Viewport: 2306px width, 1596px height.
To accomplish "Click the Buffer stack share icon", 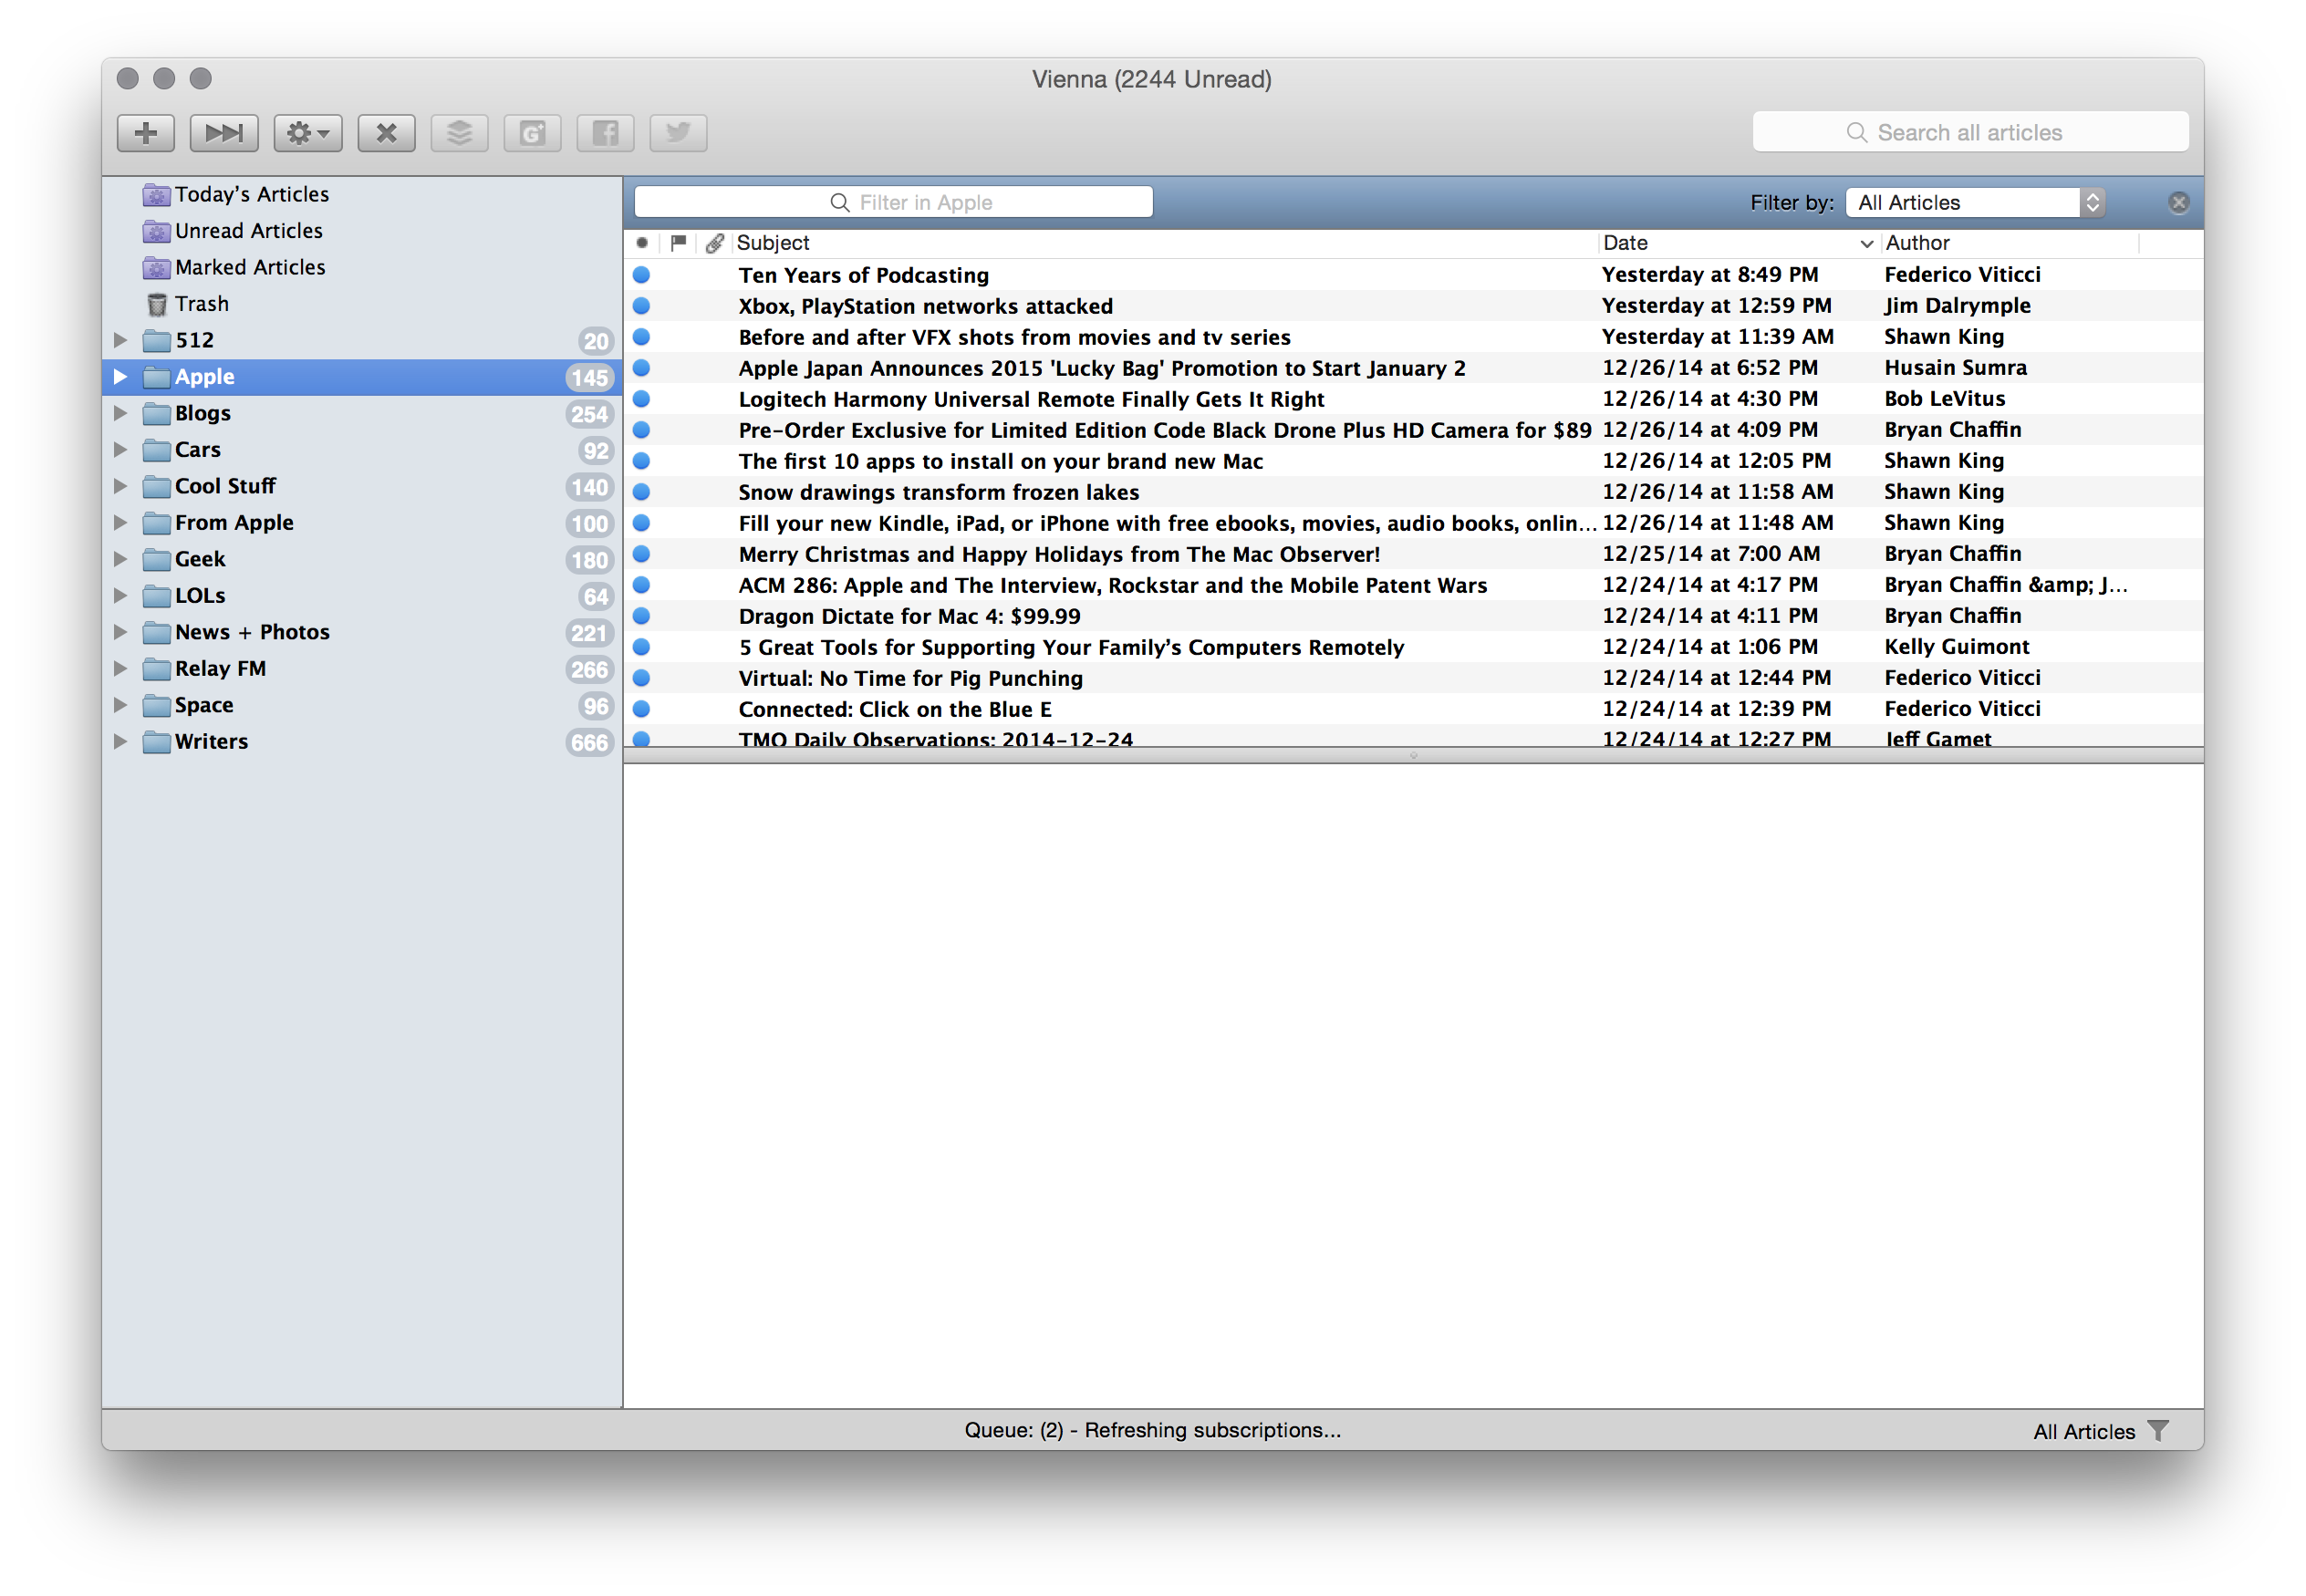I will pyautogui.click(x=459, y=133).
